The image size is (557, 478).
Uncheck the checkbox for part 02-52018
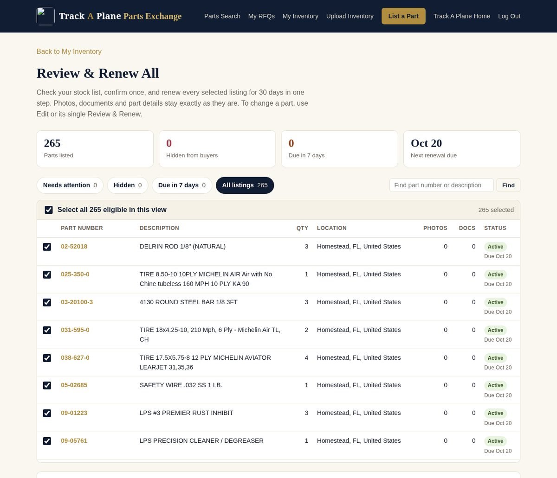[x=47, y=247]
